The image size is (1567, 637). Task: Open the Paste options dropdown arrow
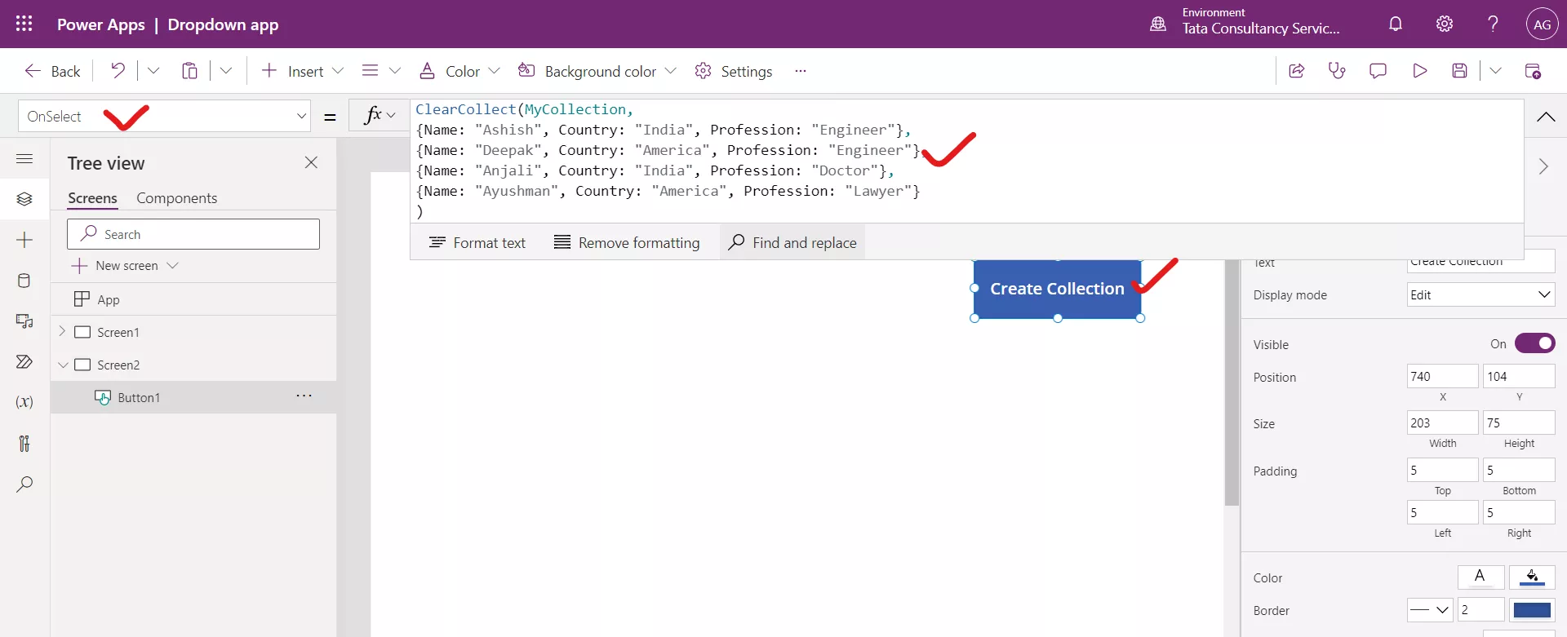pyautogui.click(x=226, y=71)
